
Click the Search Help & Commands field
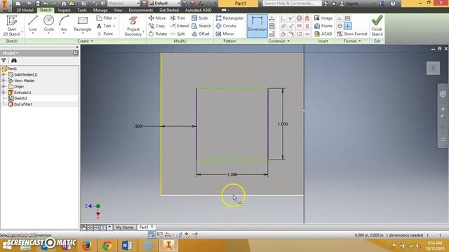click(x=292, y=3)
